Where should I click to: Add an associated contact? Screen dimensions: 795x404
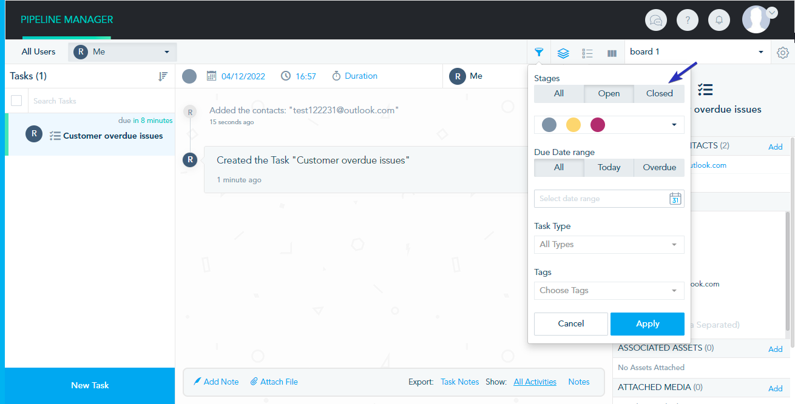point(775,147)
